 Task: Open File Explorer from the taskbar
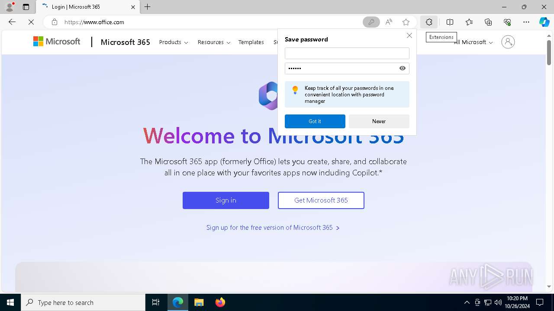(199, 302)
